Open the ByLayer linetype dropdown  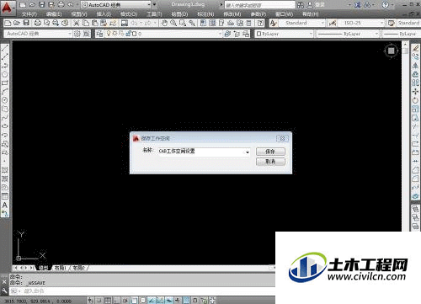coord(348,34)
